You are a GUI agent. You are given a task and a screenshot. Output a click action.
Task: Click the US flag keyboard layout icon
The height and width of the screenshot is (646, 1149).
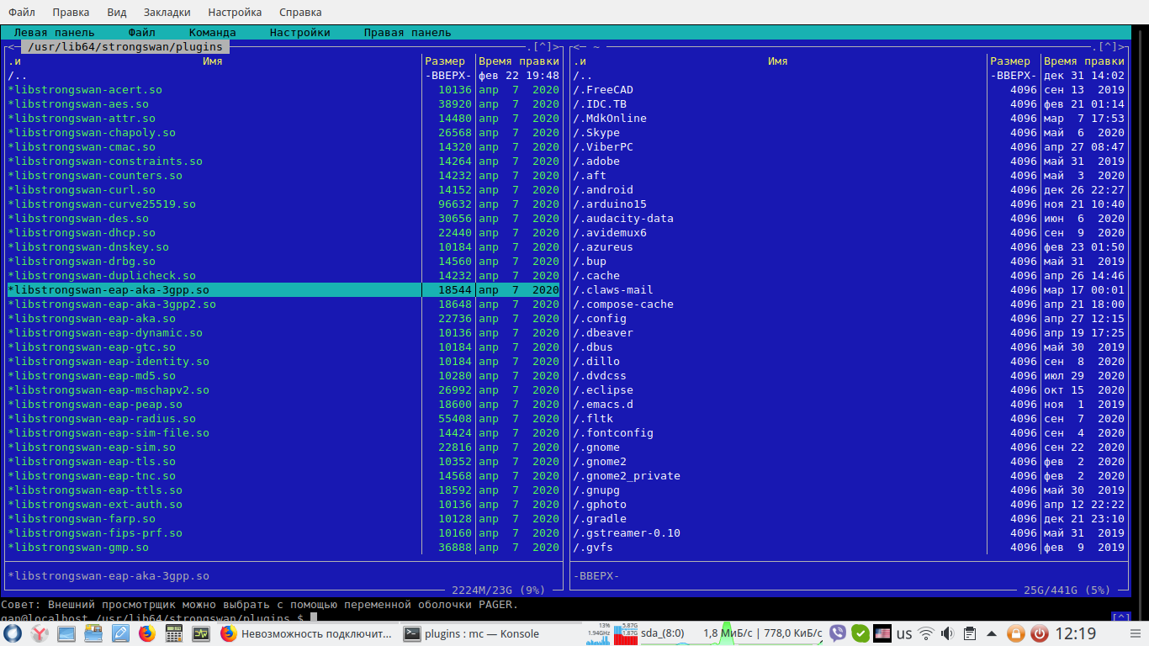click(x=882, y=633)
